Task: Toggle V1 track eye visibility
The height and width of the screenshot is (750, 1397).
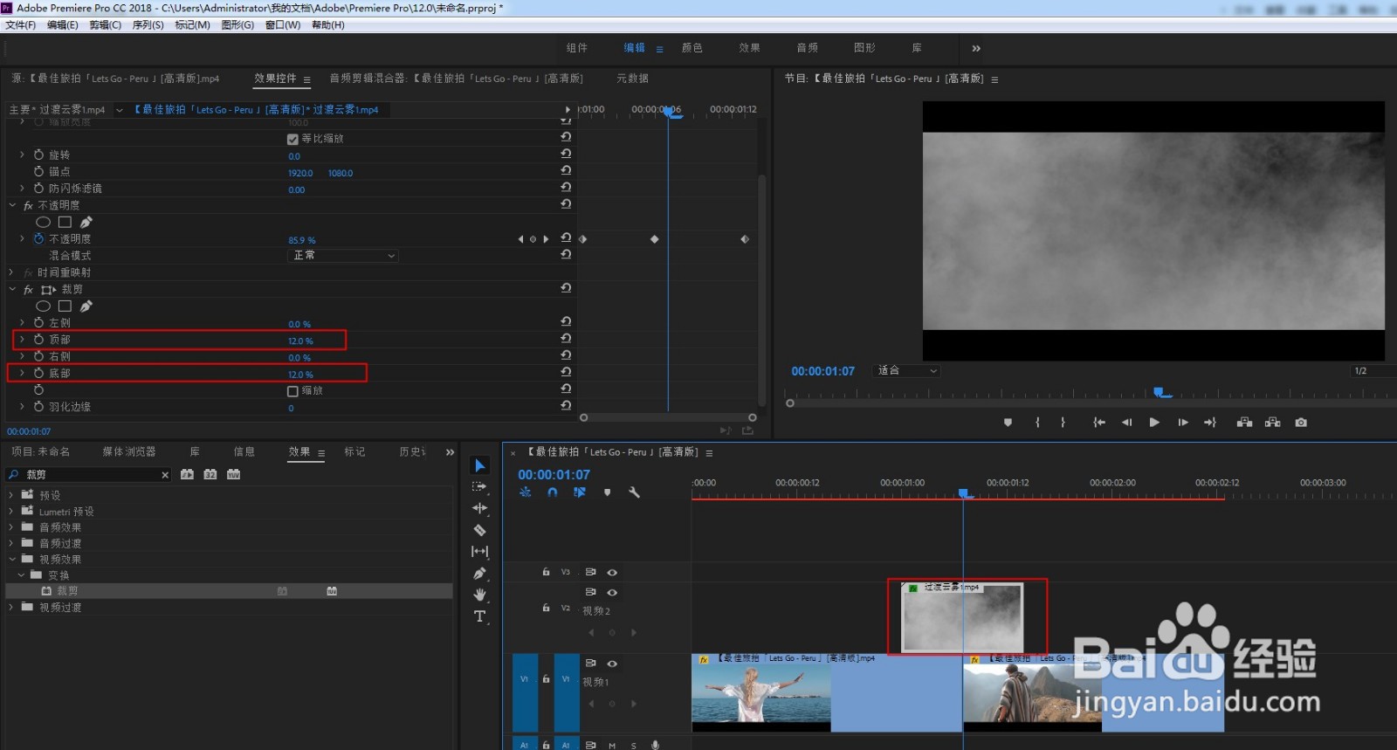Action: pos(612,664)
